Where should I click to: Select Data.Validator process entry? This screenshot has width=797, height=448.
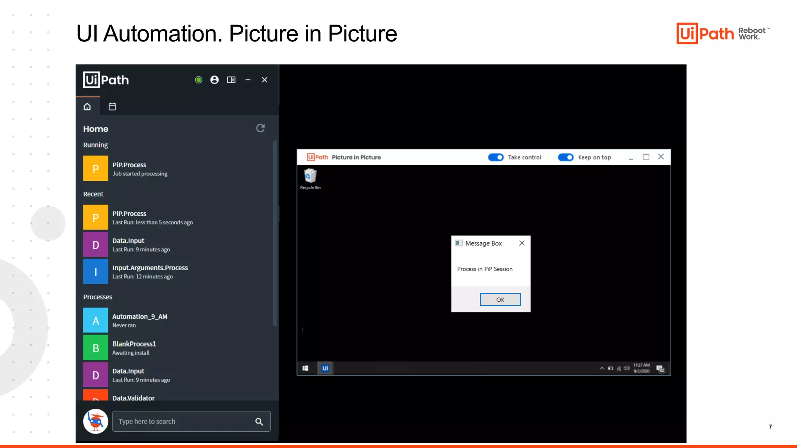pyautogui.click(x=177, y=395)
